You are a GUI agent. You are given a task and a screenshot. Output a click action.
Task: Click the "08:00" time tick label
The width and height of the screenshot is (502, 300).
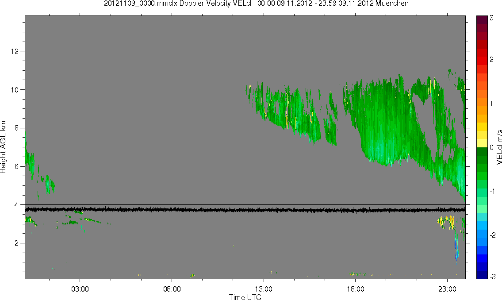tap(172, 289)
